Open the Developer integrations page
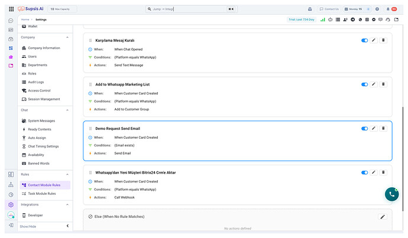This screenshot has height=238, width=408. coord(35,215)
